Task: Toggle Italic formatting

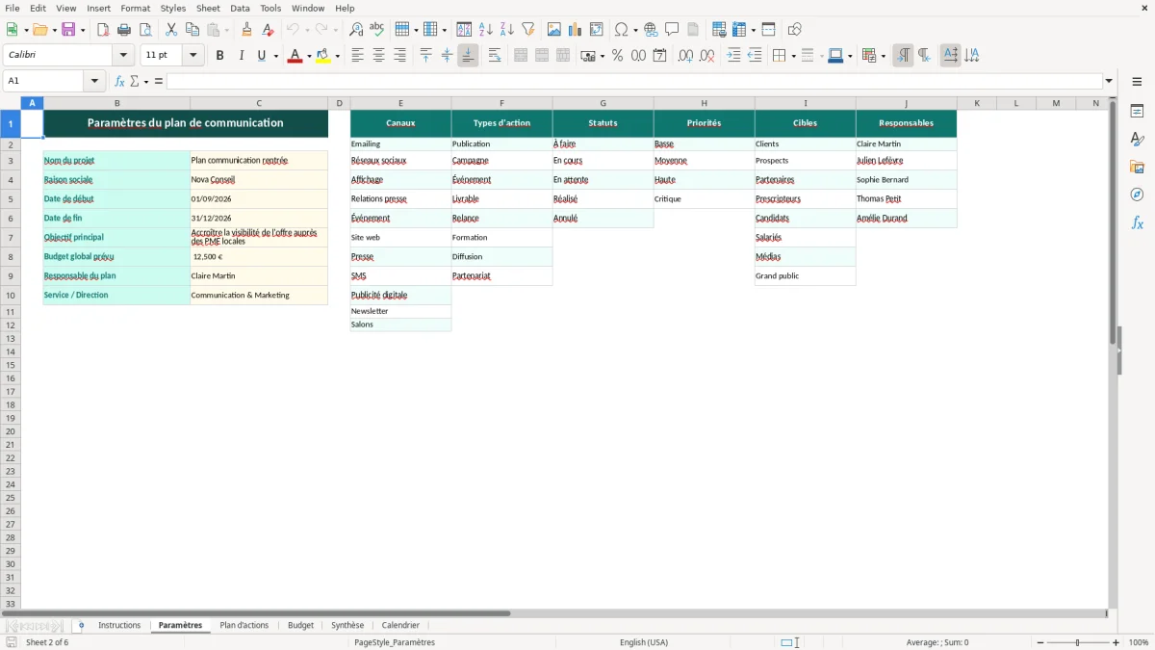Action: click(241, 56)
